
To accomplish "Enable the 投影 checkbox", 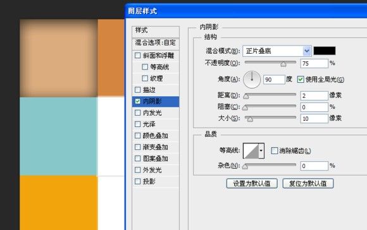I will (138, 181).
